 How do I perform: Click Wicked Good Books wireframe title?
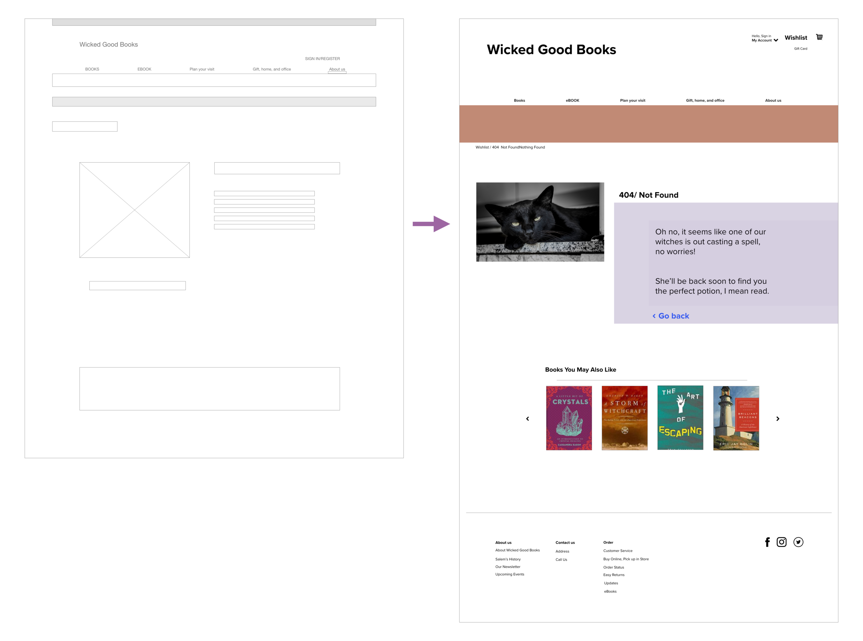[109, 45]
